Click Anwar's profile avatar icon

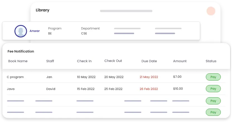pyautogui.click(x=20, y=31)
